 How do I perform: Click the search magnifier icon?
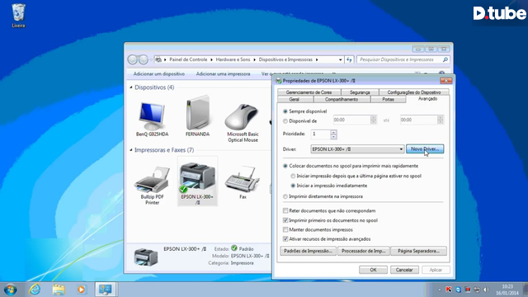click(445, 59)
